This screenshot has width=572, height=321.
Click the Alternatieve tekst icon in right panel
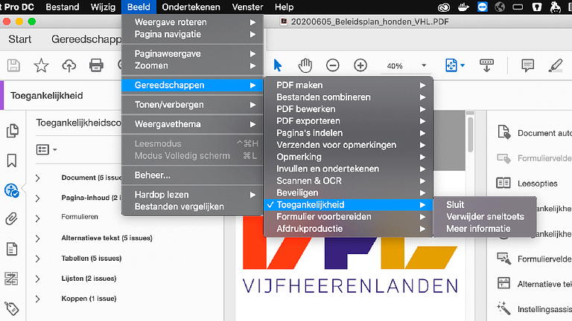[x=503, y=283]
